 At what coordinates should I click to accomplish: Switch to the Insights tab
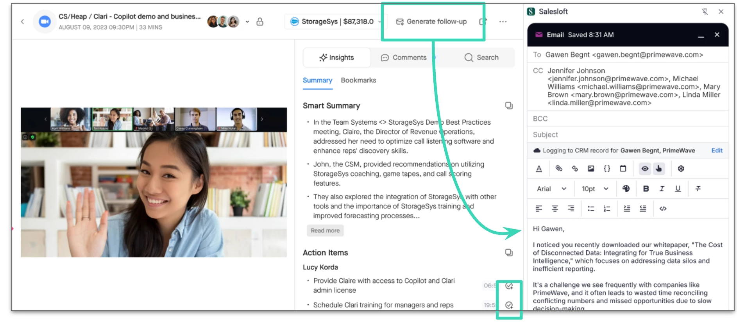tap(336, 57)
